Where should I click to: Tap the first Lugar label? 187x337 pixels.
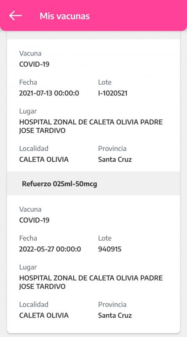click(x=28, y=111)
